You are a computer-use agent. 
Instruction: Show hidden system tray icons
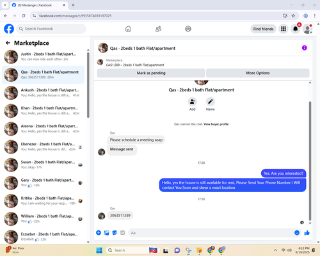click(x=275, y=250)
